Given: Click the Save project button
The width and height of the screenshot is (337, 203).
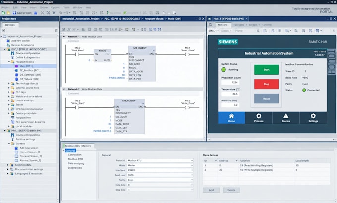Looking at the screenshot, I should (22, 13).
